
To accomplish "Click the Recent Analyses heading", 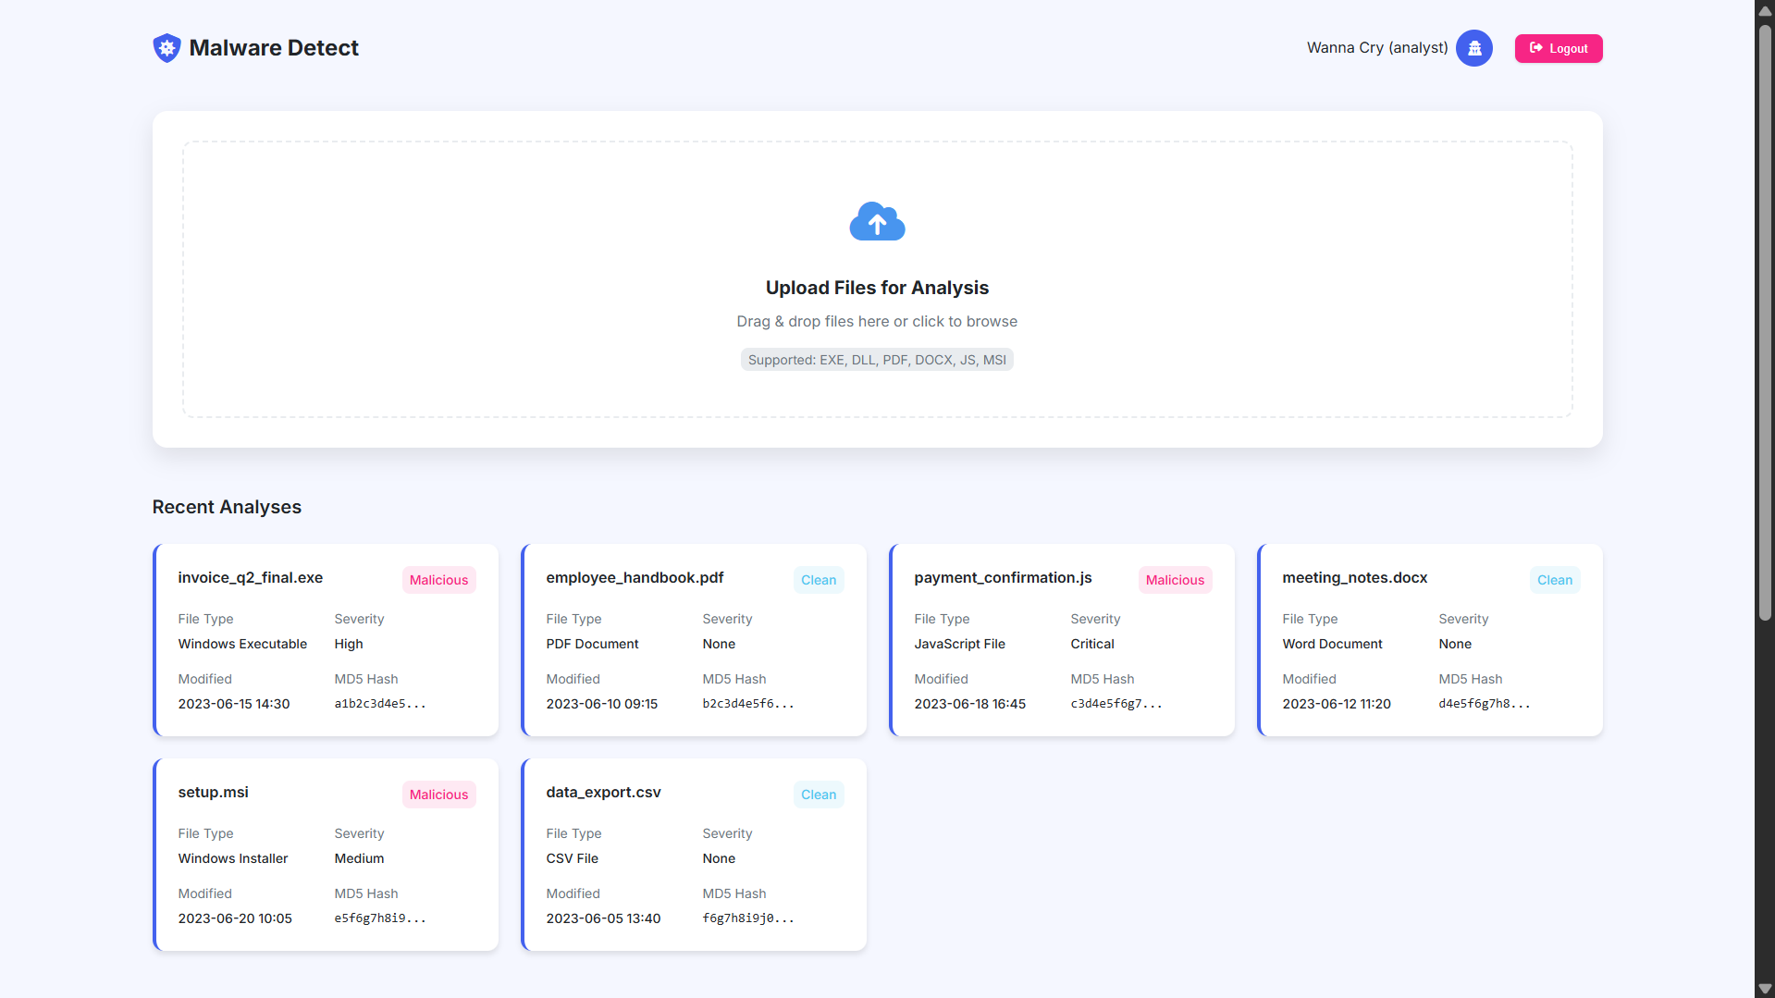I will click(x=227, y=507).
